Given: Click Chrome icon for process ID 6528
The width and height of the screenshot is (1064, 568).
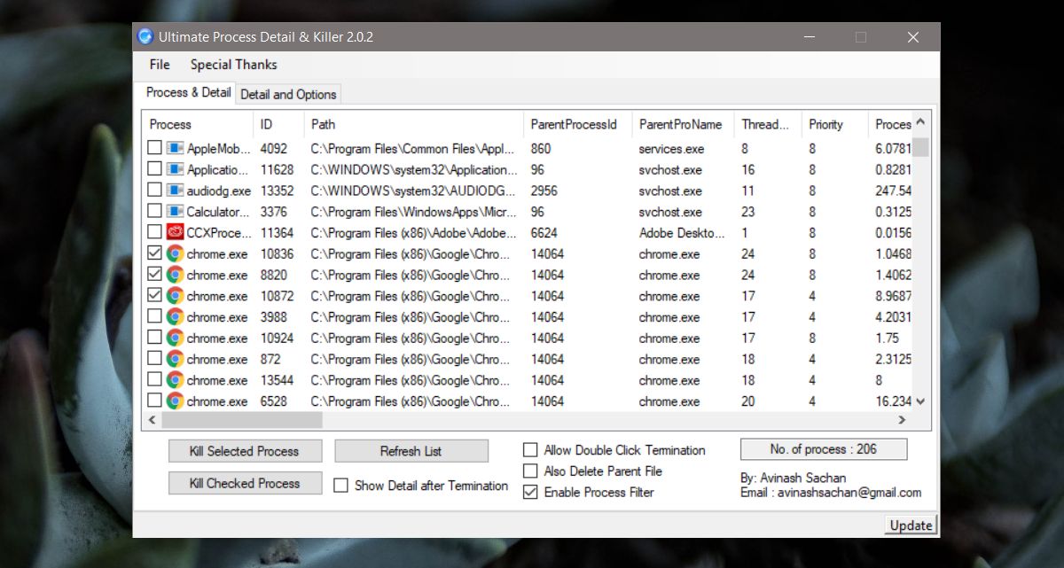Looking at the screenshot, I should pos(175,401).
